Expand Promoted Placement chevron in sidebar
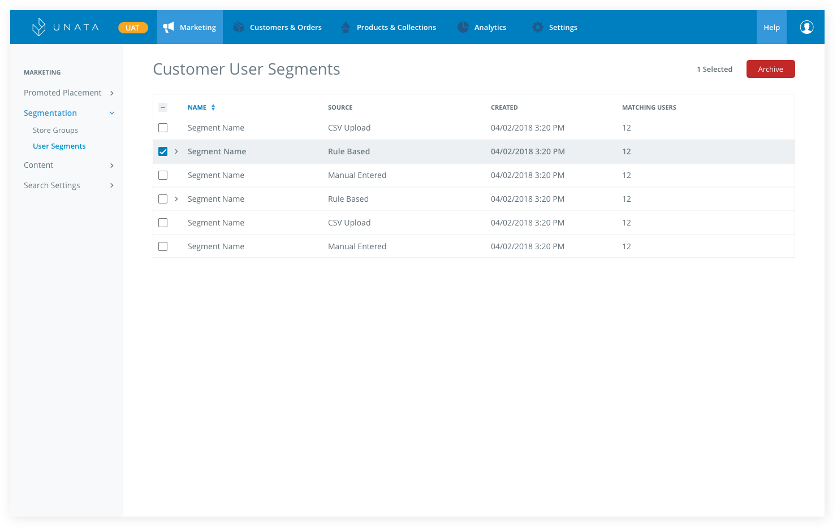The height and width of the screenshot is (529, 837). click(x=112, y=93)
